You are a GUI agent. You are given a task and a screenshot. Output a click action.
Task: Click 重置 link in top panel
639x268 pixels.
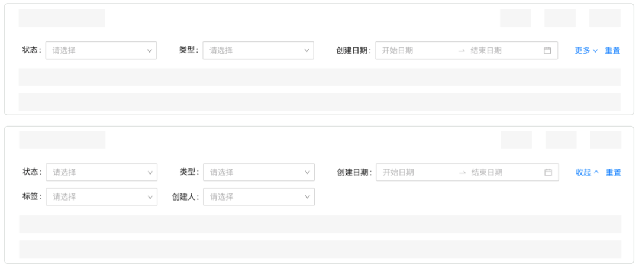pyautogui.click(x=612, y=50)
